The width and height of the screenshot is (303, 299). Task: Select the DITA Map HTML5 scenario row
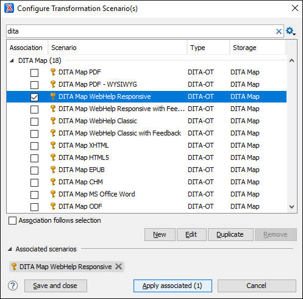coord(147,157)
